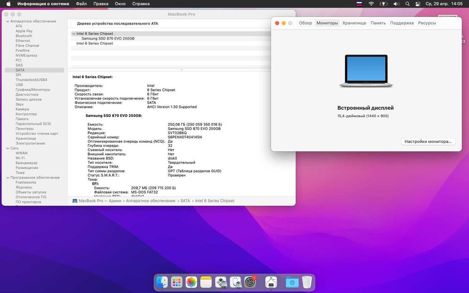
Task: Click the MacBook Pro icon in the path bar
Action: tap(75, 201)
